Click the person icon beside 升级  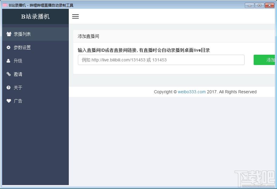pos(8,61)
